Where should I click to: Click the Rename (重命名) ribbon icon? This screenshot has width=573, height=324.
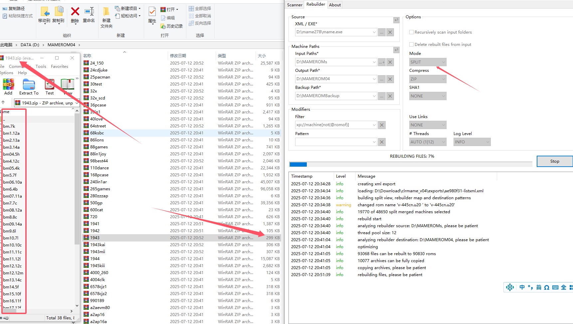click(89, 15)
